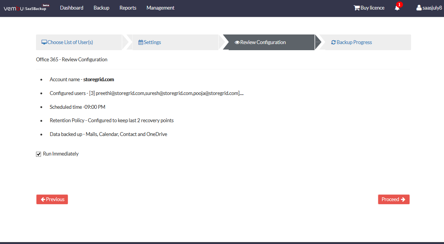Open the Management menu
The height and width of the screenshot is (244, 444).
160,8
